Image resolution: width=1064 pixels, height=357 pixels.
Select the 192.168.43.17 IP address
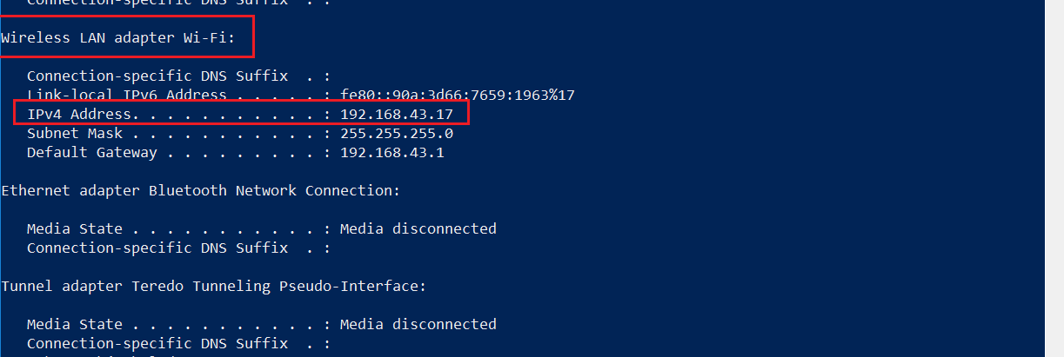click(396, 115)
